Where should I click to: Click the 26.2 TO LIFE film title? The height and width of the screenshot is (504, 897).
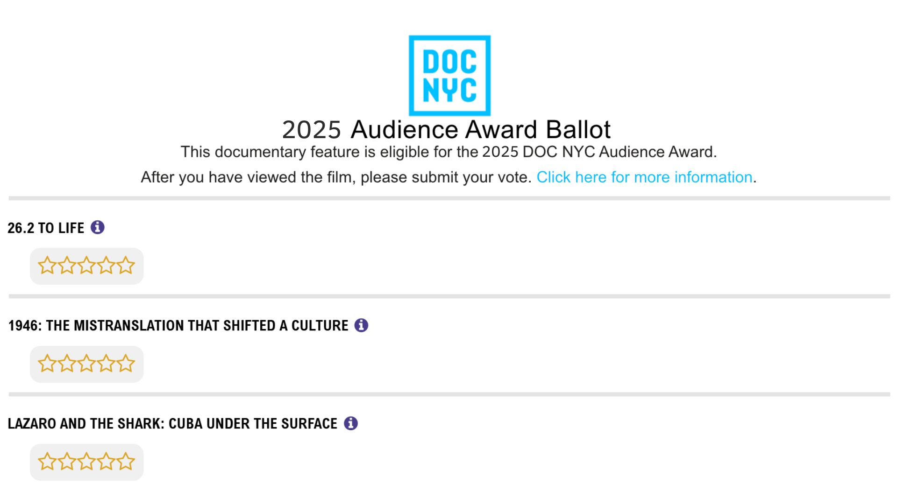[46, 228]
